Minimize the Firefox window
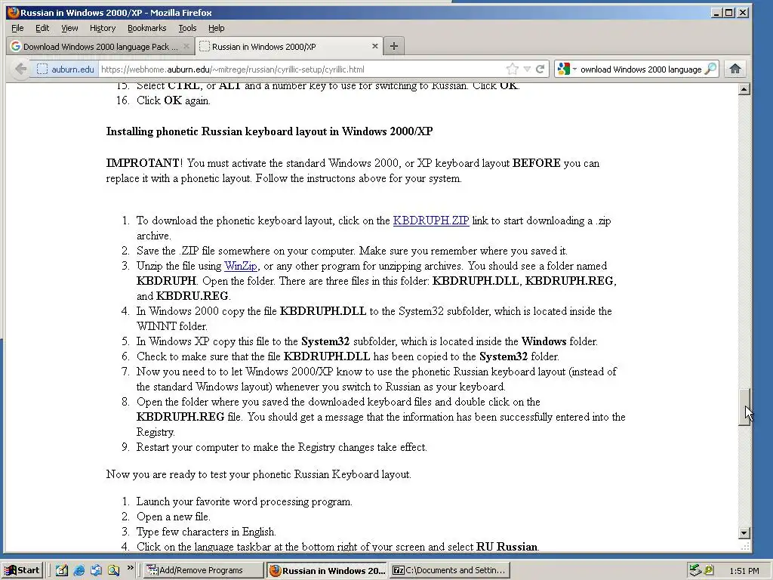The width and height of the screenshot is (773, 580). [716, 12]
